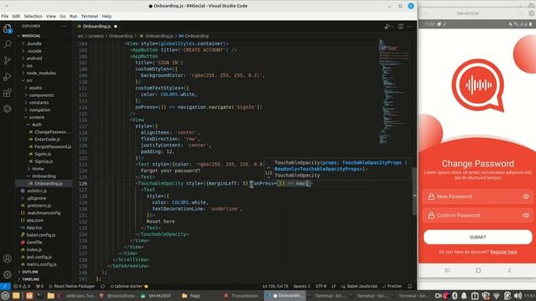Collapse the RNSOCIAL root folder
The image size is (536, 301).
pyautogui.click(x=30, y=36)
